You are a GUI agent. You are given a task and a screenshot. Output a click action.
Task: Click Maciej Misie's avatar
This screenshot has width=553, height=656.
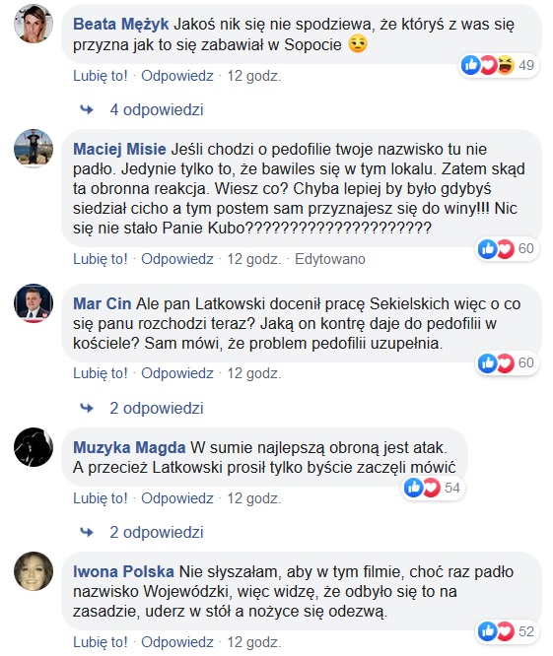pos(34,149)
